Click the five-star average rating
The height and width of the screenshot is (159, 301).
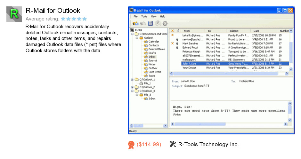click(x=74, y=19)
